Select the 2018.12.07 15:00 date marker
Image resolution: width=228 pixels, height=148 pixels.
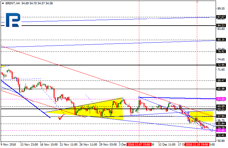[139, 144]
